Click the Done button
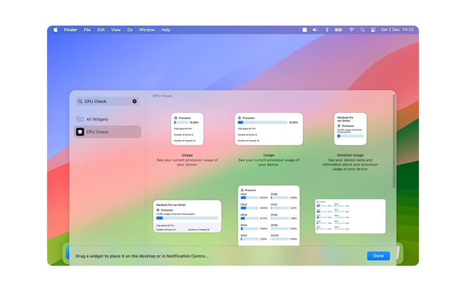 click(x=378, y=255)
